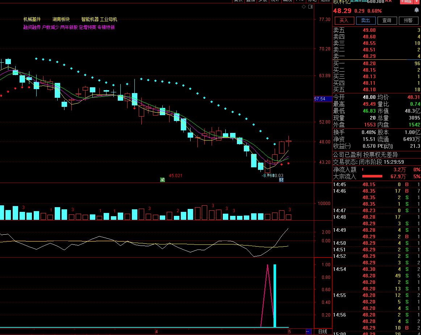Image resolution: width=421 pixels, height=335 pixels.
Task: Open the 湖南板块 sector tag
Action: click(x=61, y=19)
